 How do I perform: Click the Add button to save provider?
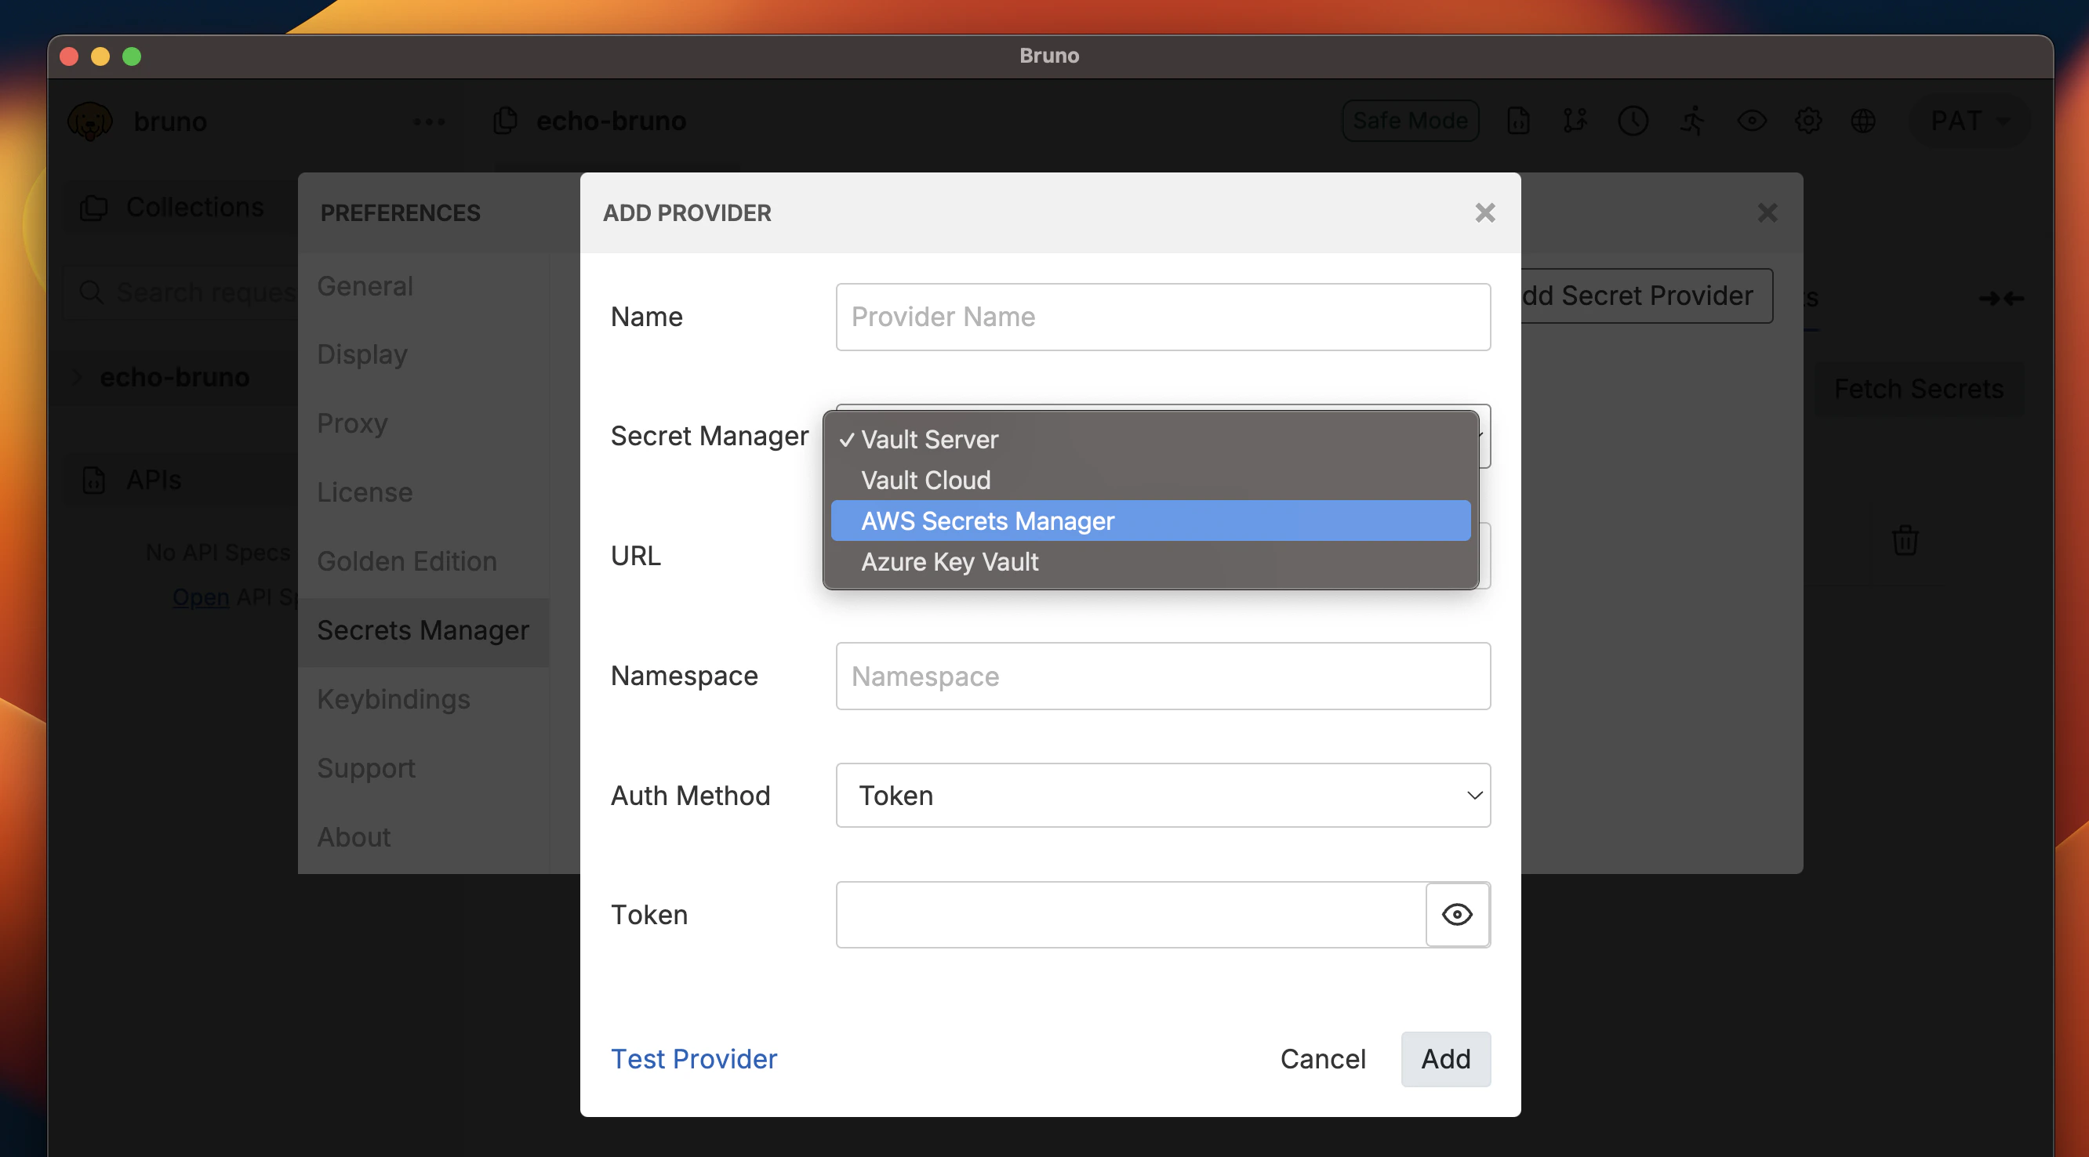(x=1445, y=1058)
